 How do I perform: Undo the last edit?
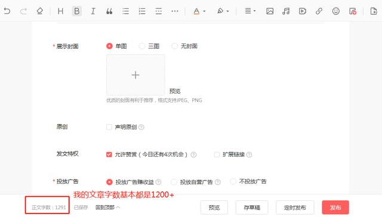7,11
